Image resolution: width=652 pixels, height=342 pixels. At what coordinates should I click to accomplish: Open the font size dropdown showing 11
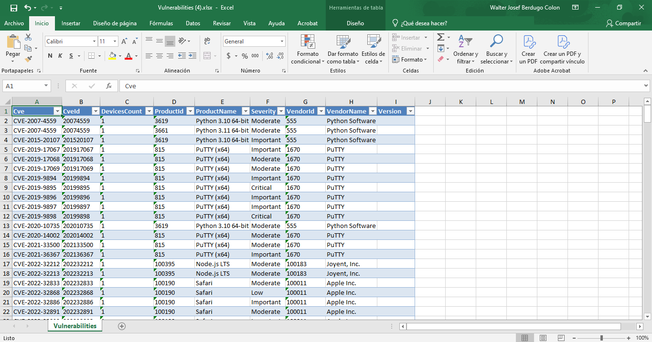pos(115,41)
